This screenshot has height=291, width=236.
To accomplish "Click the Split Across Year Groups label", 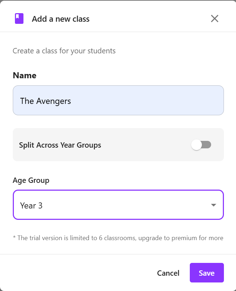I will (60, 145).
